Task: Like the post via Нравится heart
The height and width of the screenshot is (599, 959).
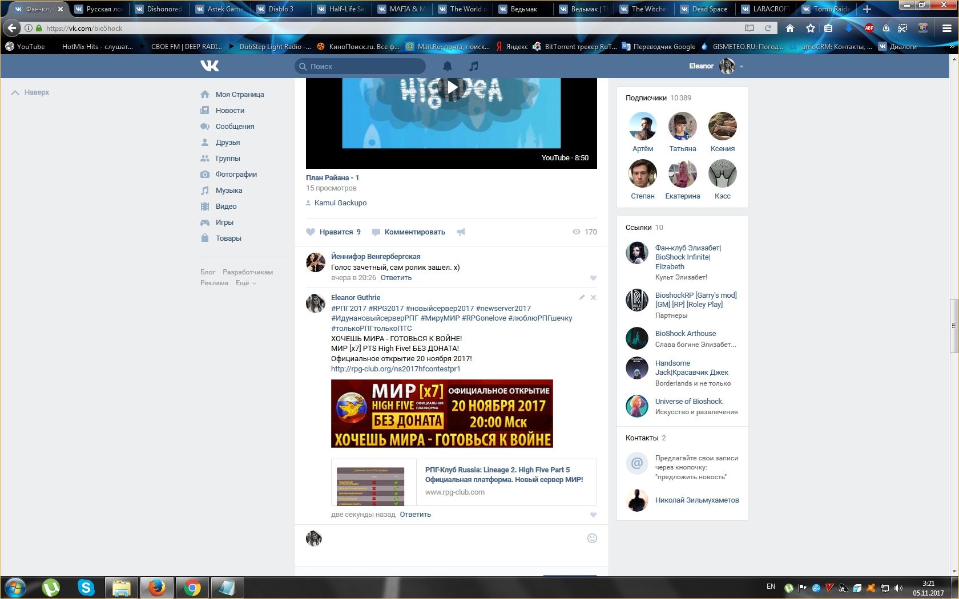Action: click(333, 232)
